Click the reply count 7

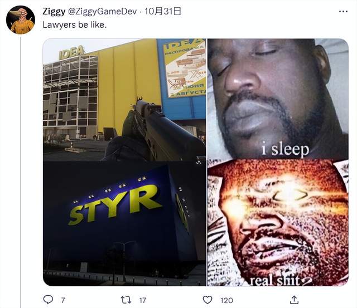63,300
